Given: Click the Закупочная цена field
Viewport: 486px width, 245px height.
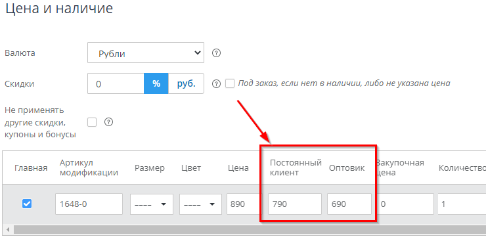Looking at the screenshot, I should 405,204.
